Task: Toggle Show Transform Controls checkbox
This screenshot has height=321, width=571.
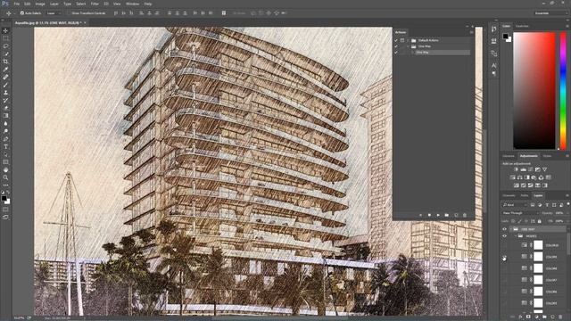Action: pyautogui.click(x=70, y=13)
